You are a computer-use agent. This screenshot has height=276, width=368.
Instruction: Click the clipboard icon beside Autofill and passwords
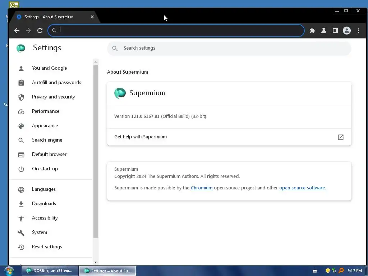[x=21, y=83]
